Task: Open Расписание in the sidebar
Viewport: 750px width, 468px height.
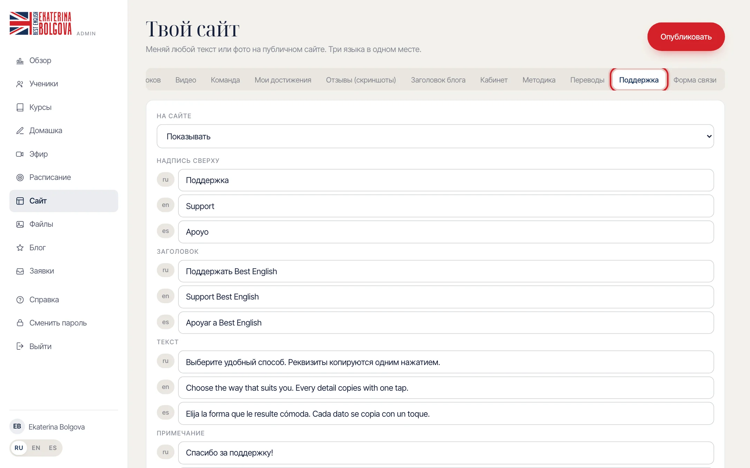Action: [64, 177]
